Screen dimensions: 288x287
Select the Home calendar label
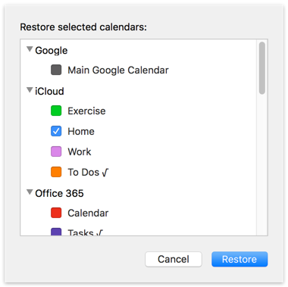click(81, 132)
